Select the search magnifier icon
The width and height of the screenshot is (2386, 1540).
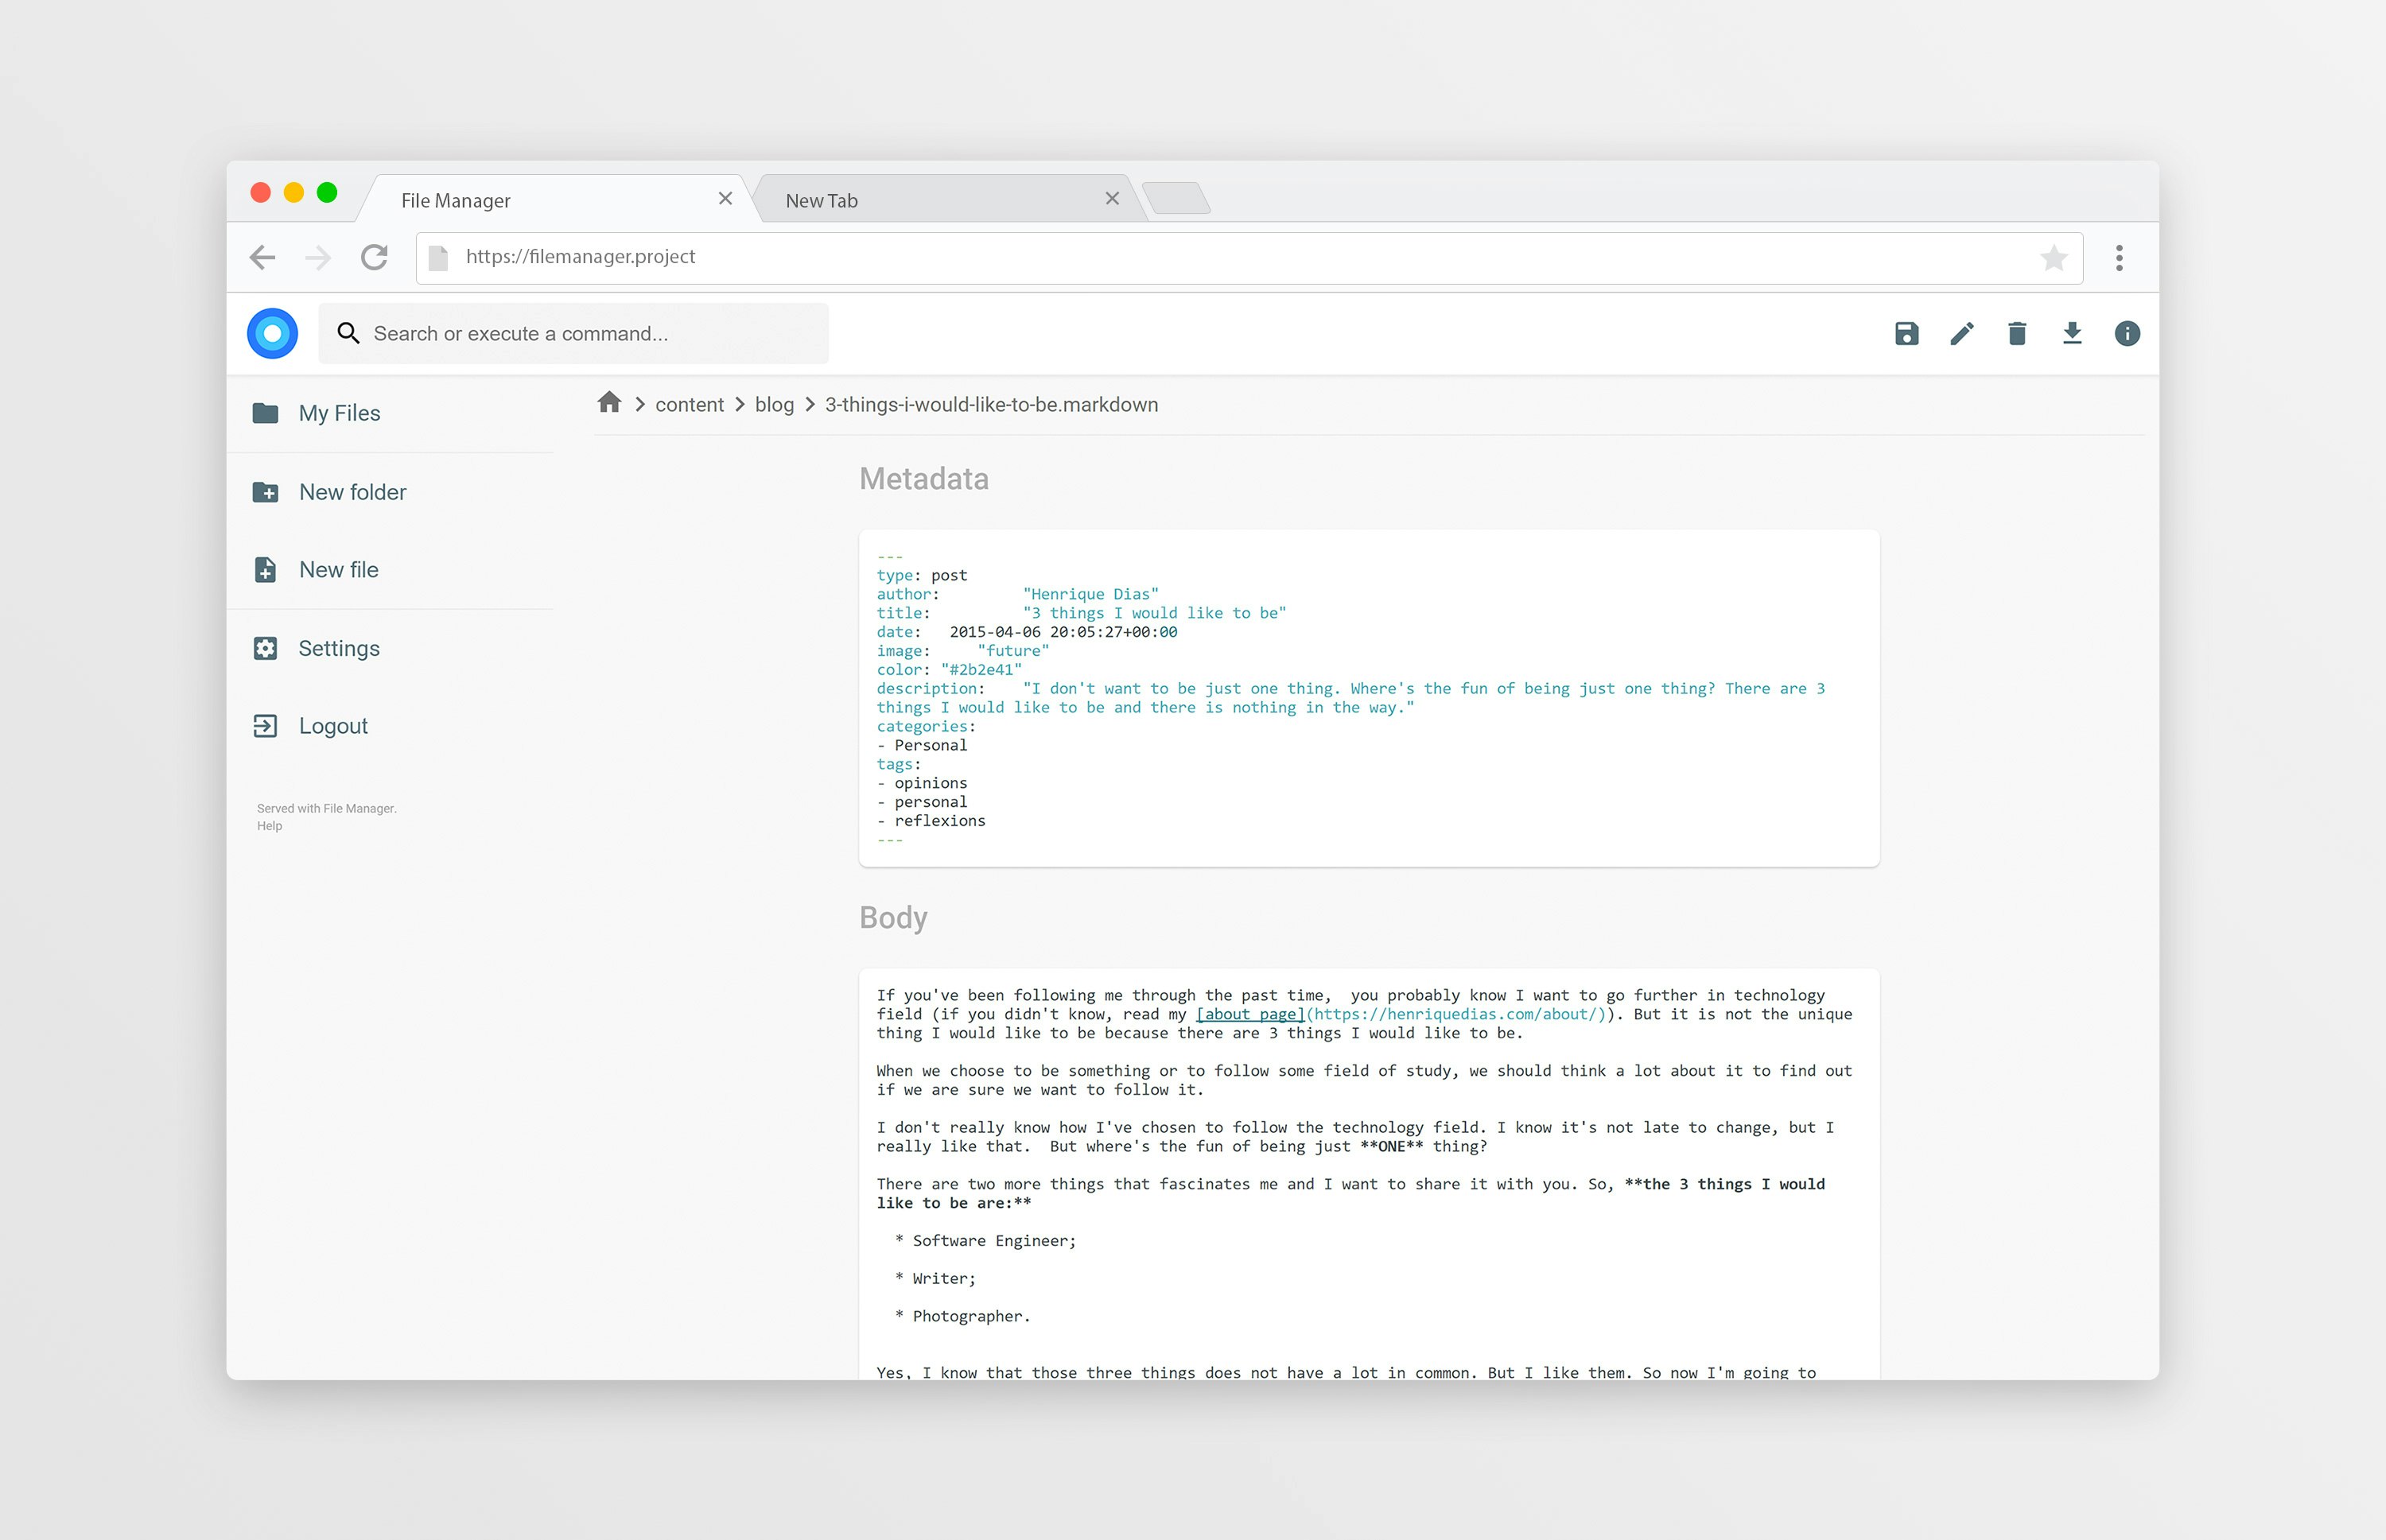(x=348, y=332)
